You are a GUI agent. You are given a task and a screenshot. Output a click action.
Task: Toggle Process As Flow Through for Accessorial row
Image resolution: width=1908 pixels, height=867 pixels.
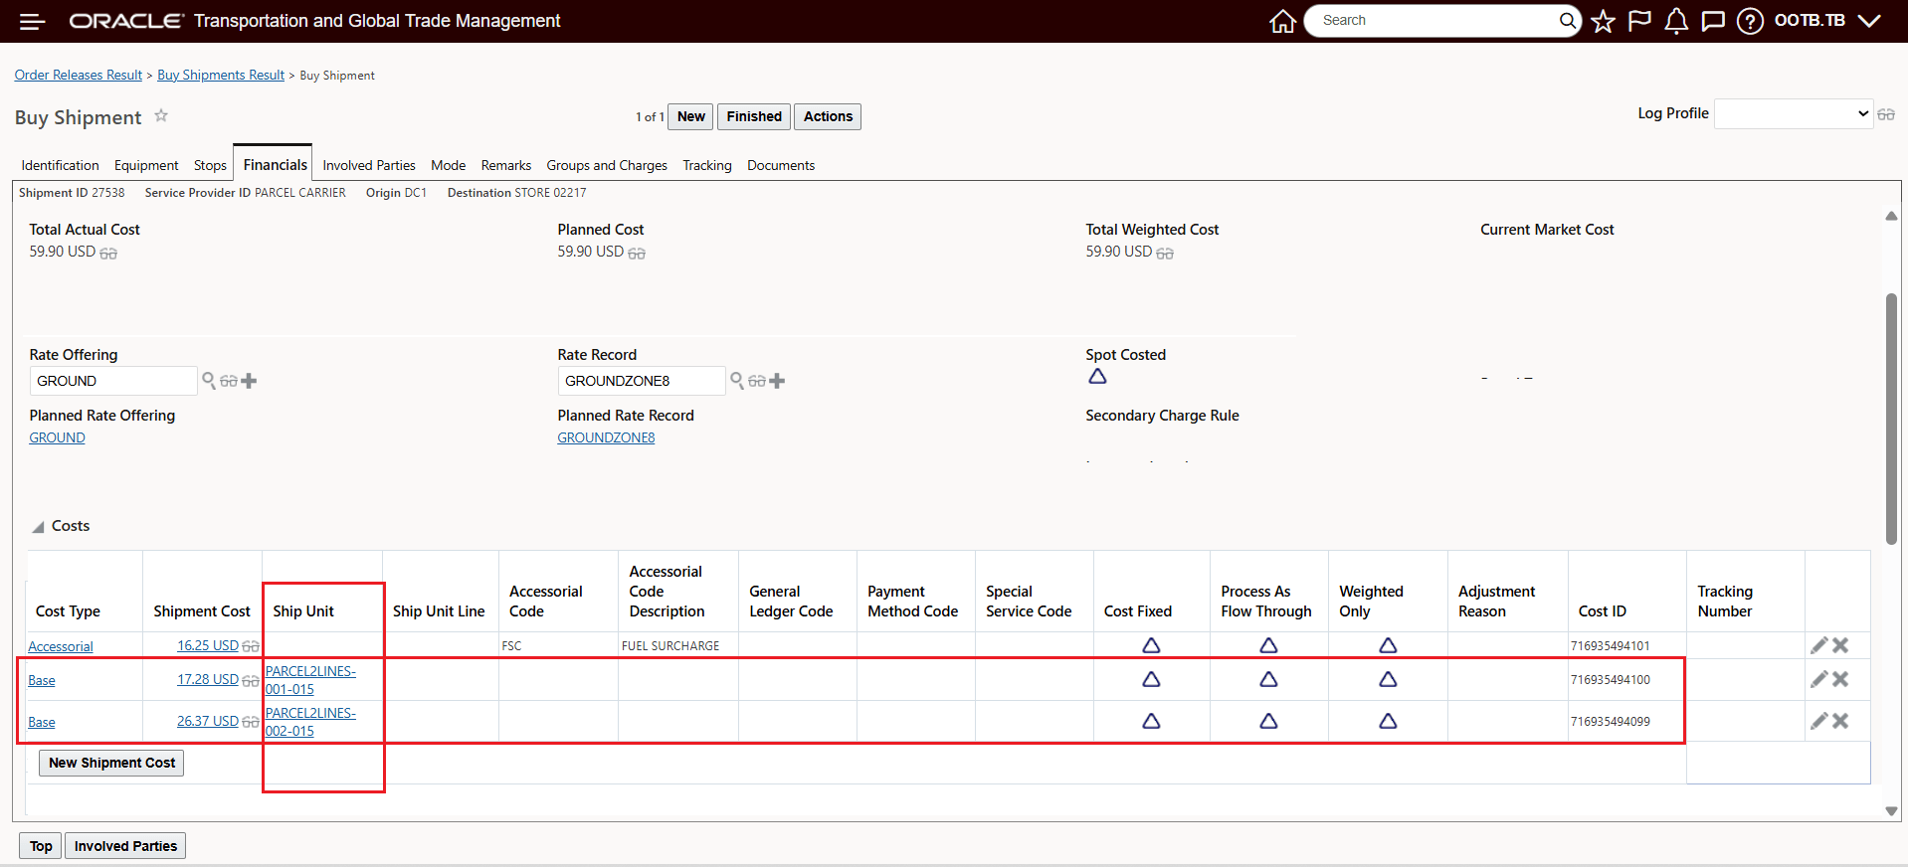pyautogui.click(x=1268, y=645)
